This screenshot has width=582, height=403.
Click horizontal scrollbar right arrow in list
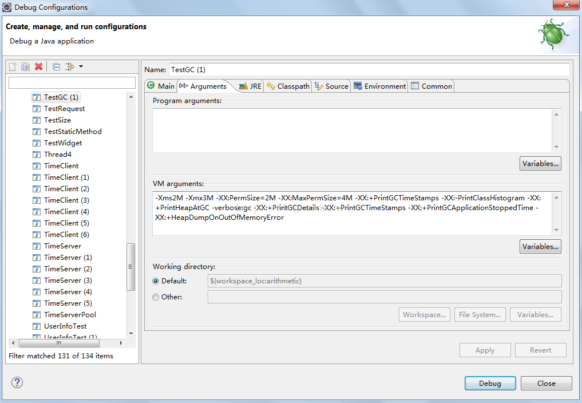click(x=121, y=343)
